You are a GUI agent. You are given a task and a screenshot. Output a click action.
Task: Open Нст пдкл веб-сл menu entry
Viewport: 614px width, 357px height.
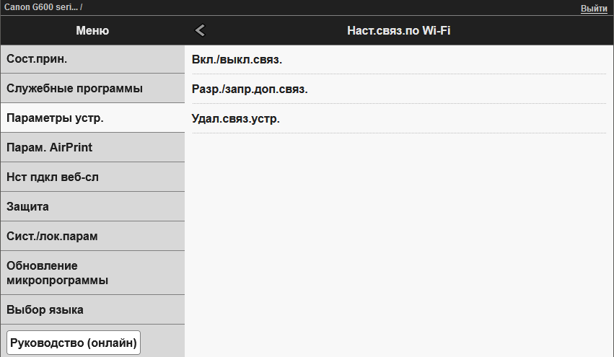(92, 177)
